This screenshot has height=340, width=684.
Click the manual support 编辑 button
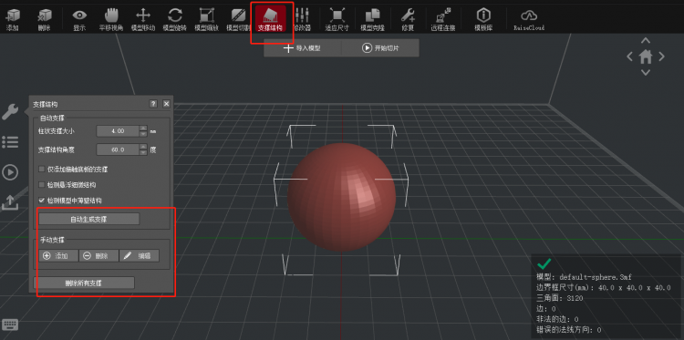(140, 256)
